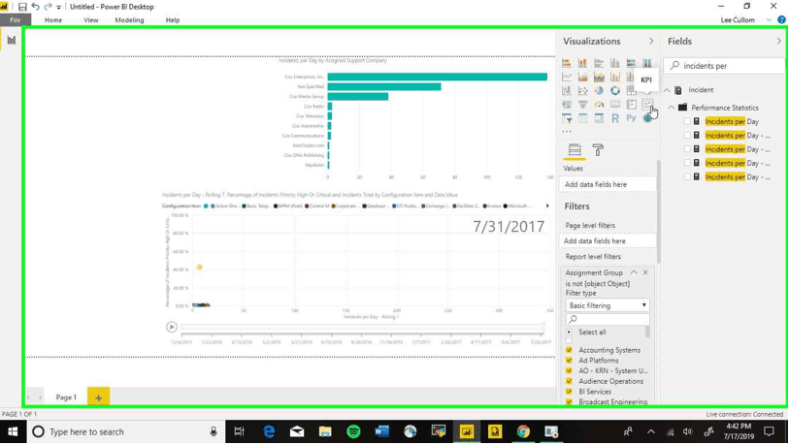The image size is (790, 445).
Task: Switch to the Fields well tab
Action: [575, 150]
